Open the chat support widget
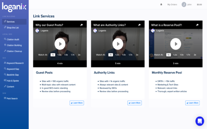 (200, 121)
